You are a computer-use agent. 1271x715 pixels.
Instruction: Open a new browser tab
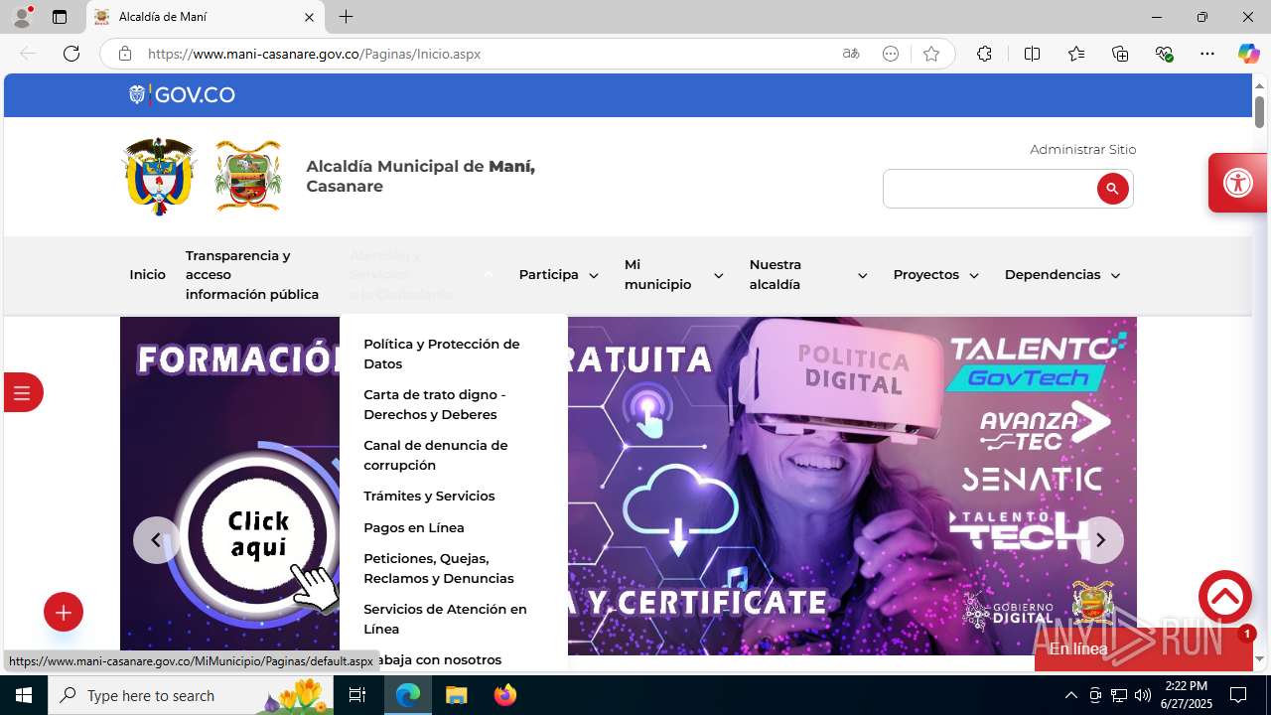(346, 17)
